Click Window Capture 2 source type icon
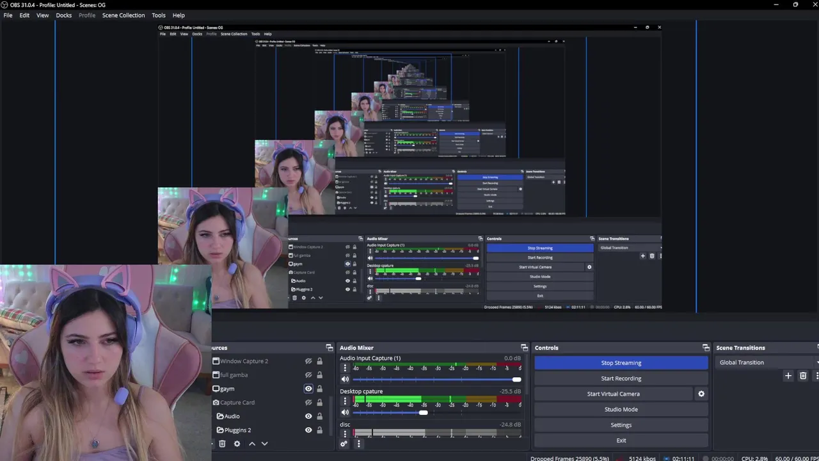Screen dimensions: 819x461 (x=216, y=361)
